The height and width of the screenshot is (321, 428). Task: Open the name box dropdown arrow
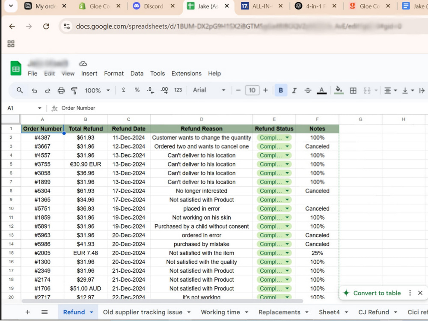39,108
